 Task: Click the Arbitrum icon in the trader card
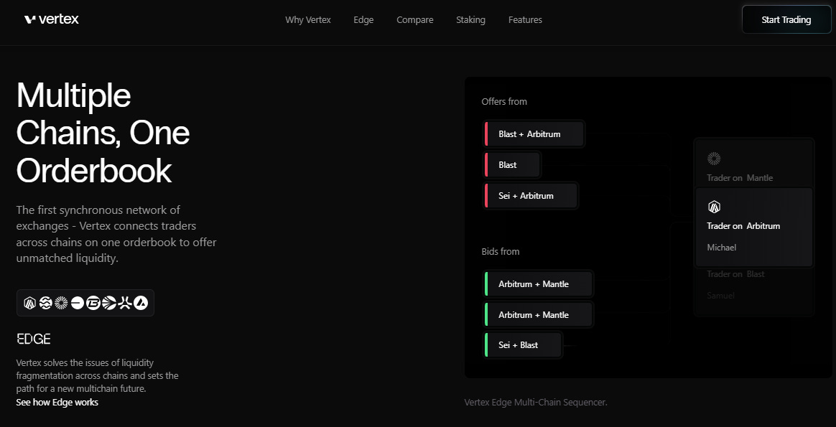click(714, 207)
